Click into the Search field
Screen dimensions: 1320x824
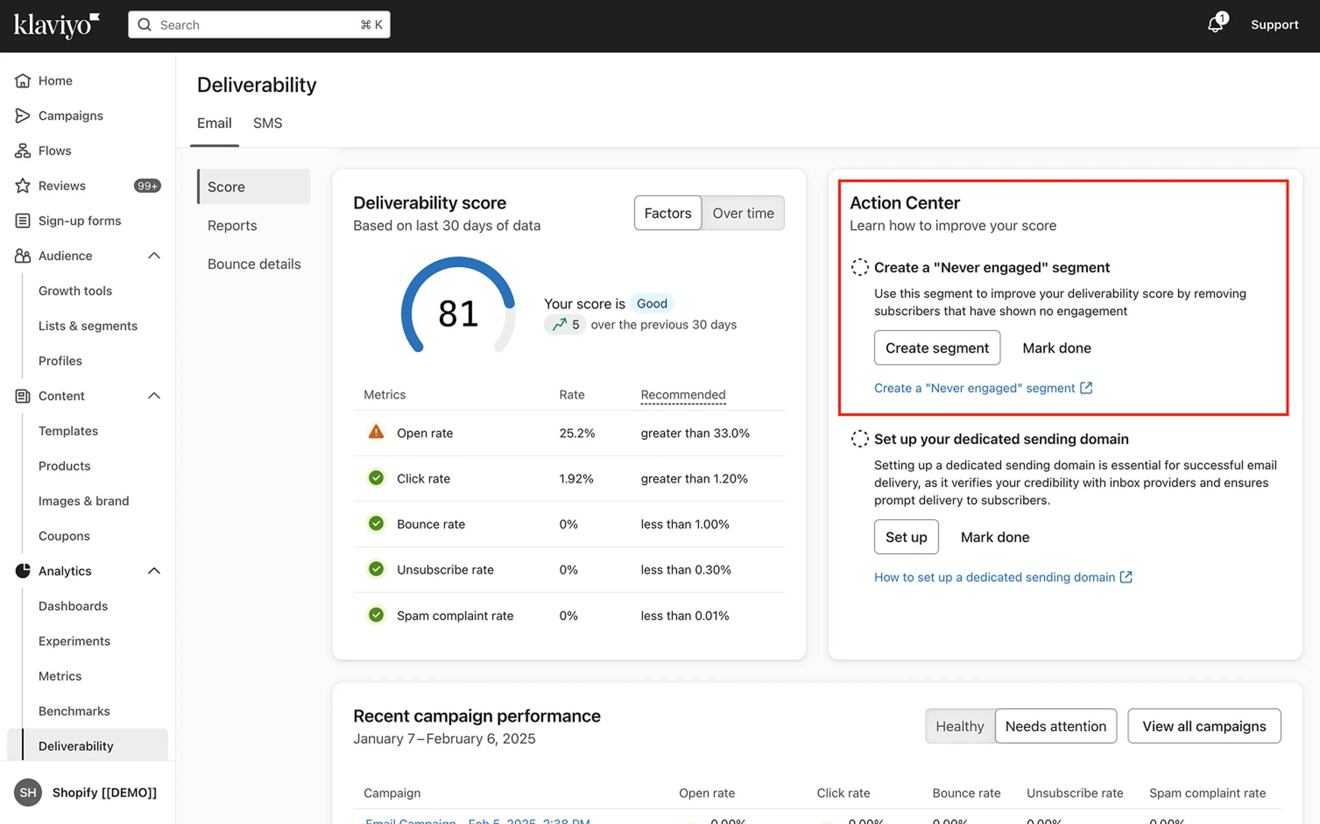(259, 25)
